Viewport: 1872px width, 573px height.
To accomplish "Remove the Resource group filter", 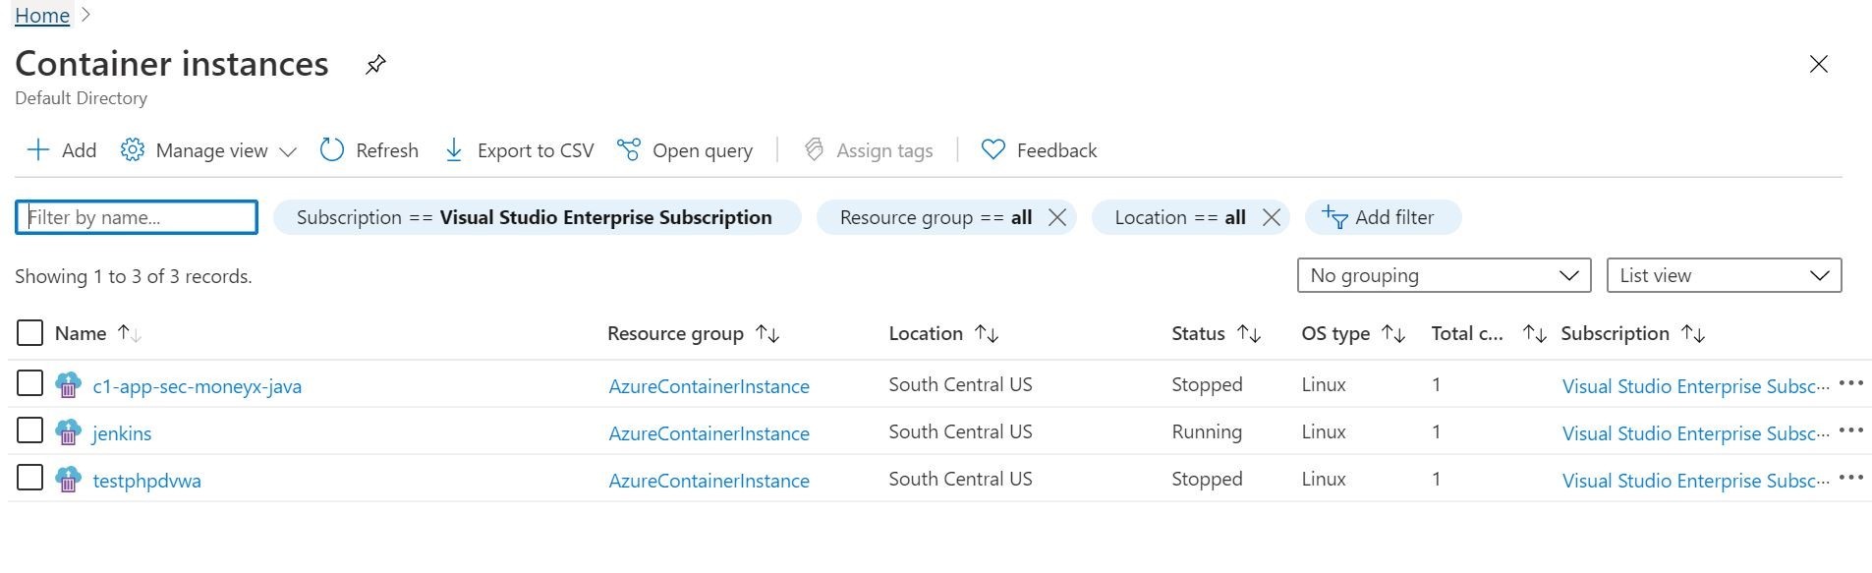I will click(x=1057, y=217).
